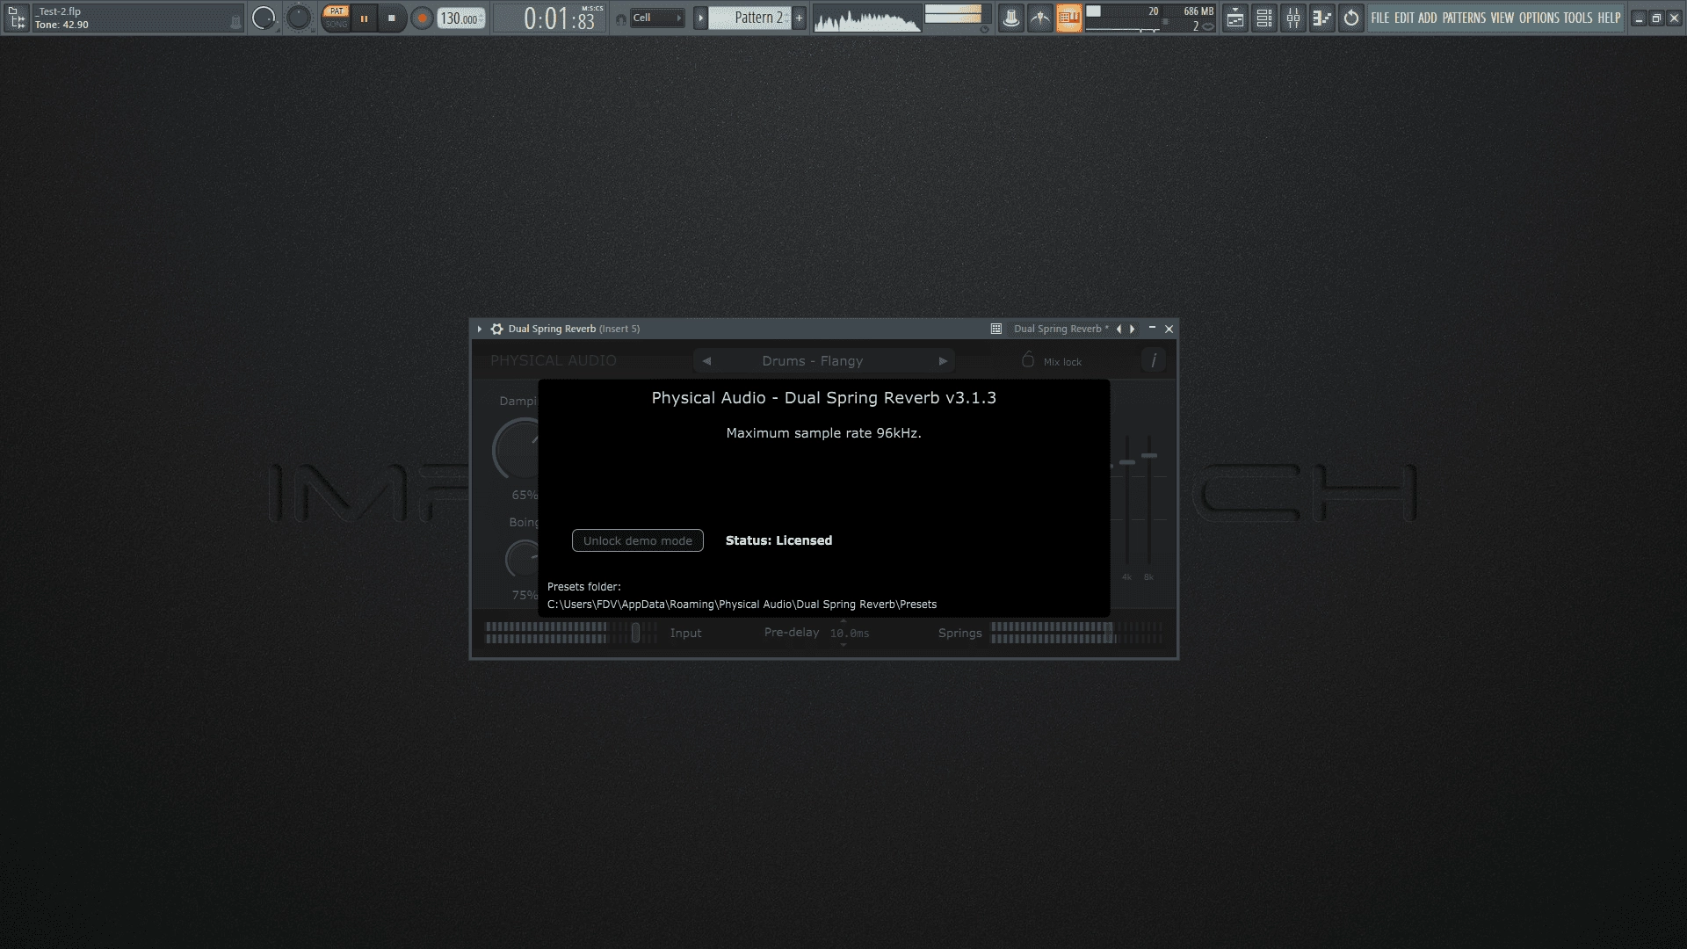
Task: Click the 0:01:83 time display
Action: [559, 18]
